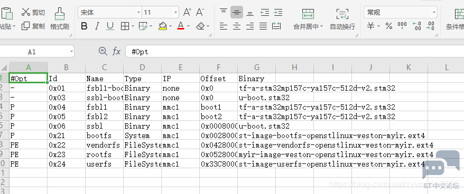Expand Merge and Center dropdown arrow
Screen dimensions: 464x194
tap(321, 26)
